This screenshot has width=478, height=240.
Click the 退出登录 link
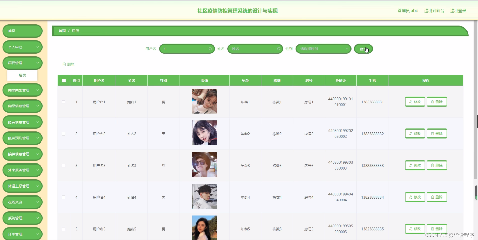pos(458,10)
